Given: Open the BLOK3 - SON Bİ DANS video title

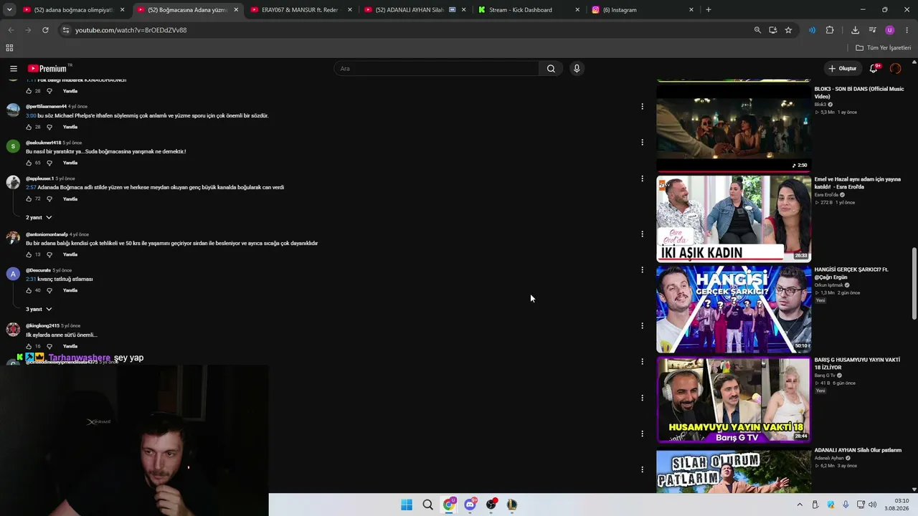Looking at the screenshot, I should (859, 92).
